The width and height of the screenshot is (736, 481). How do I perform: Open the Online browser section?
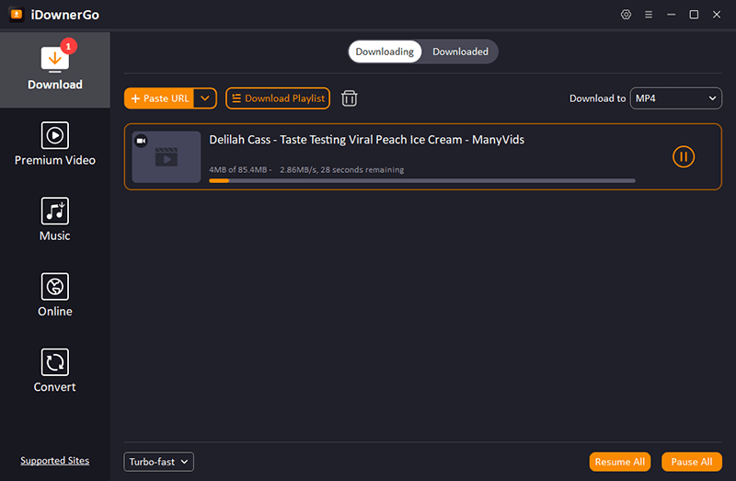[x=55, y=295]
